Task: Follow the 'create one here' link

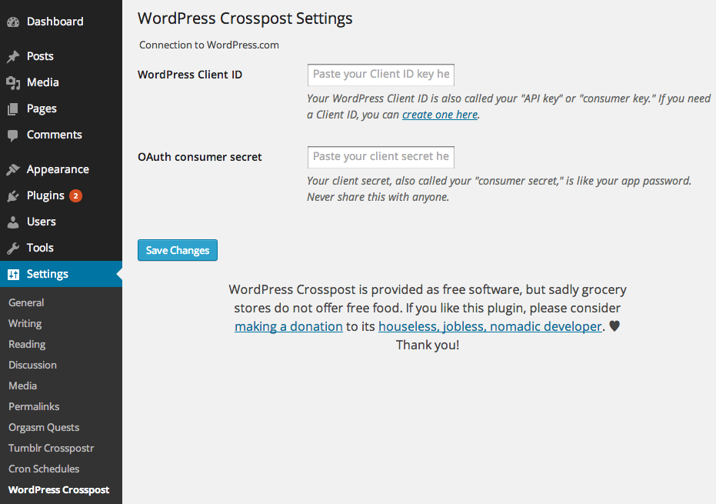Action: tap(440, 115)
